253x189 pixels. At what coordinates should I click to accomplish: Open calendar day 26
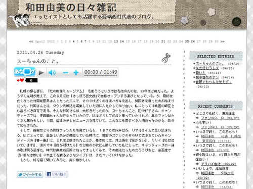click(193, 41)
